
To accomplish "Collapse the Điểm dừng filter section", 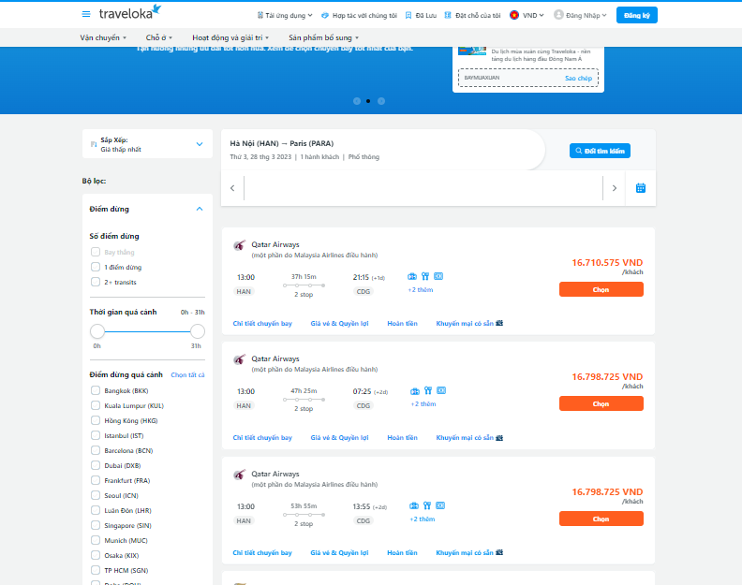I will [x=200, y=209].
